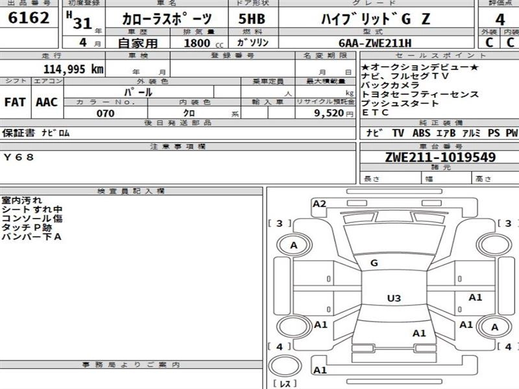Select the 諸元 header
Viewport: 519px width, 389px height.
tap(441, 167)
